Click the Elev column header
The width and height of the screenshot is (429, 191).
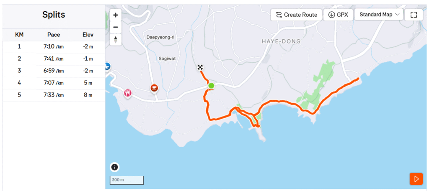(x=88, y=35)
